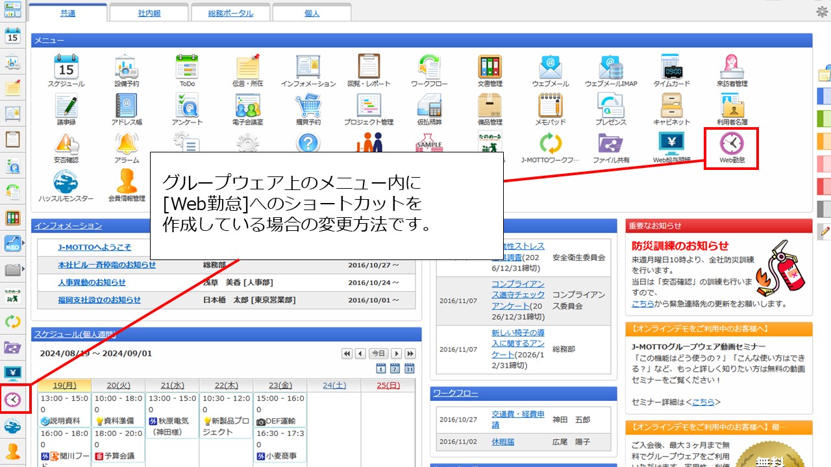This screenshot has width=831, height=467.
Task: Switch to the 総務ポータル tab
Action: (x=230, y=13)
